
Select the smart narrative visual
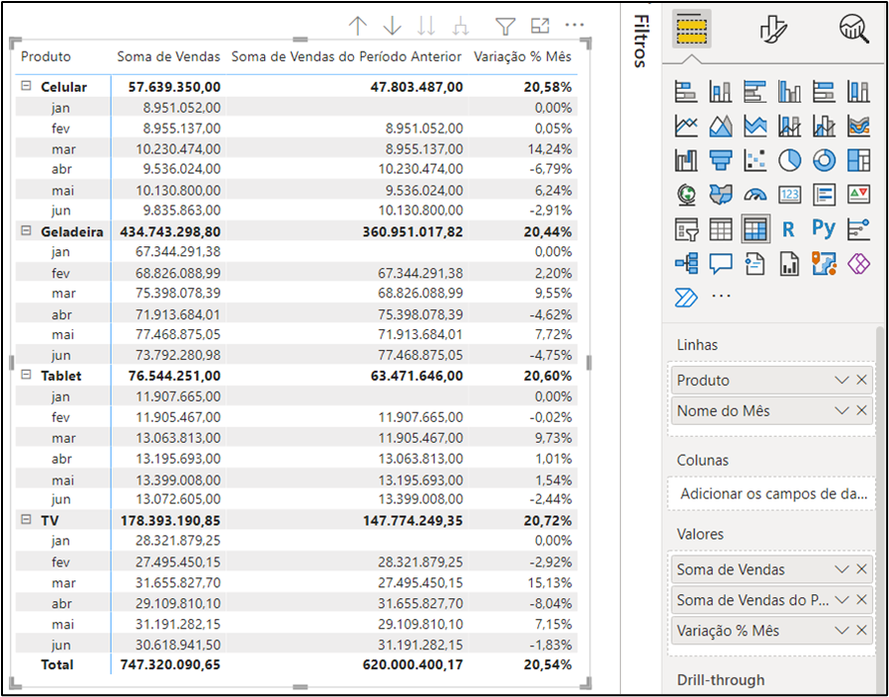[x=755, y=263]
